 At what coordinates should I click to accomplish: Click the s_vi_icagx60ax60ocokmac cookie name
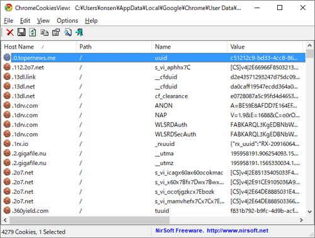point(189,173)
